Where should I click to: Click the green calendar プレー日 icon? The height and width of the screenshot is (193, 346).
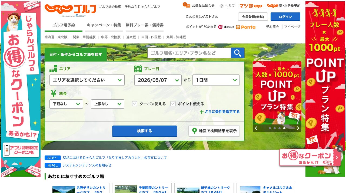point(138,69)
